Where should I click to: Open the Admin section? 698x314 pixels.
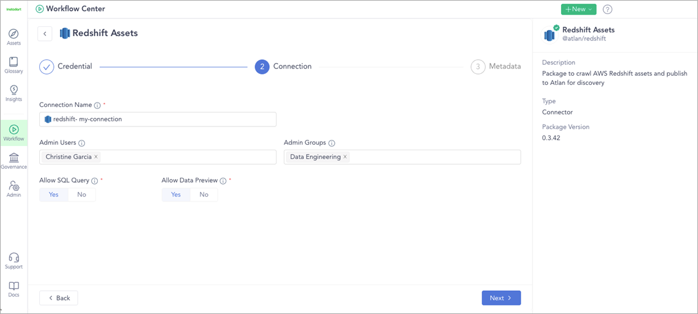click(14, 189)
